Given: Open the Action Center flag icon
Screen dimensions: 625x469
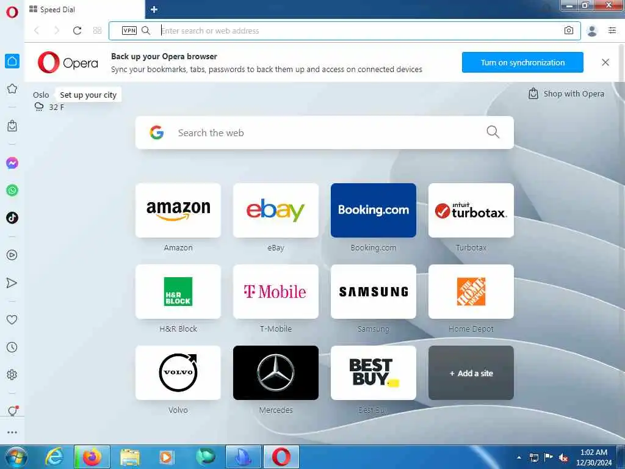Looking at the screenshot, I should [x=549, y=457].
